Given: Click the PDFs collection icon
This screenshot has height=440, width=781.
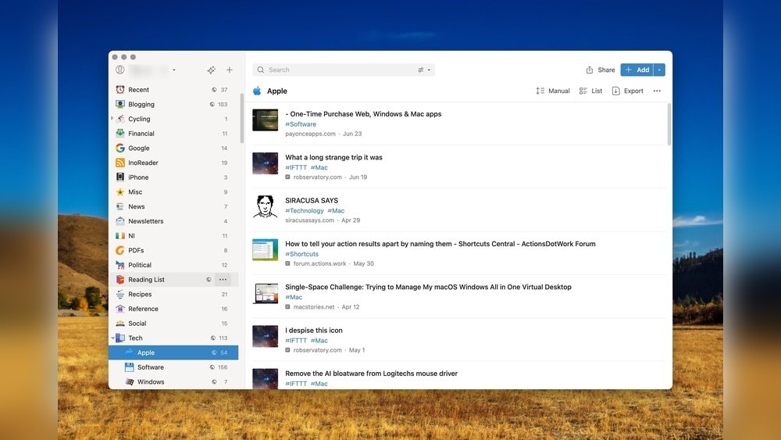Looking at the screenshot, I should [x=120, y=250].
